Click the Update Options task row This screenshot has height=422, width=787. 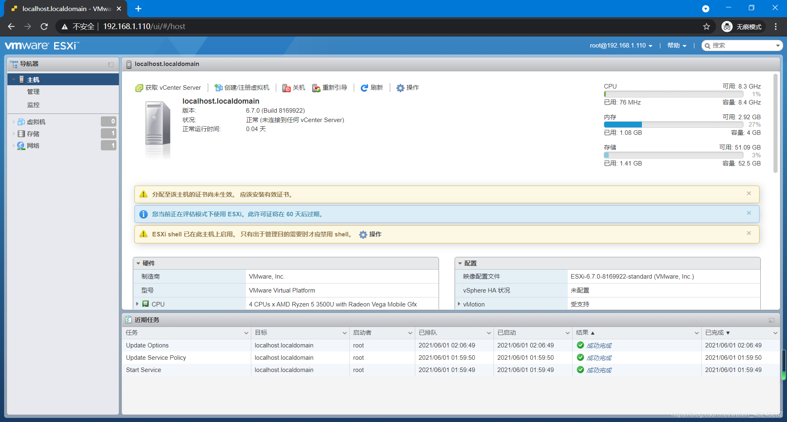pos(451,345)
